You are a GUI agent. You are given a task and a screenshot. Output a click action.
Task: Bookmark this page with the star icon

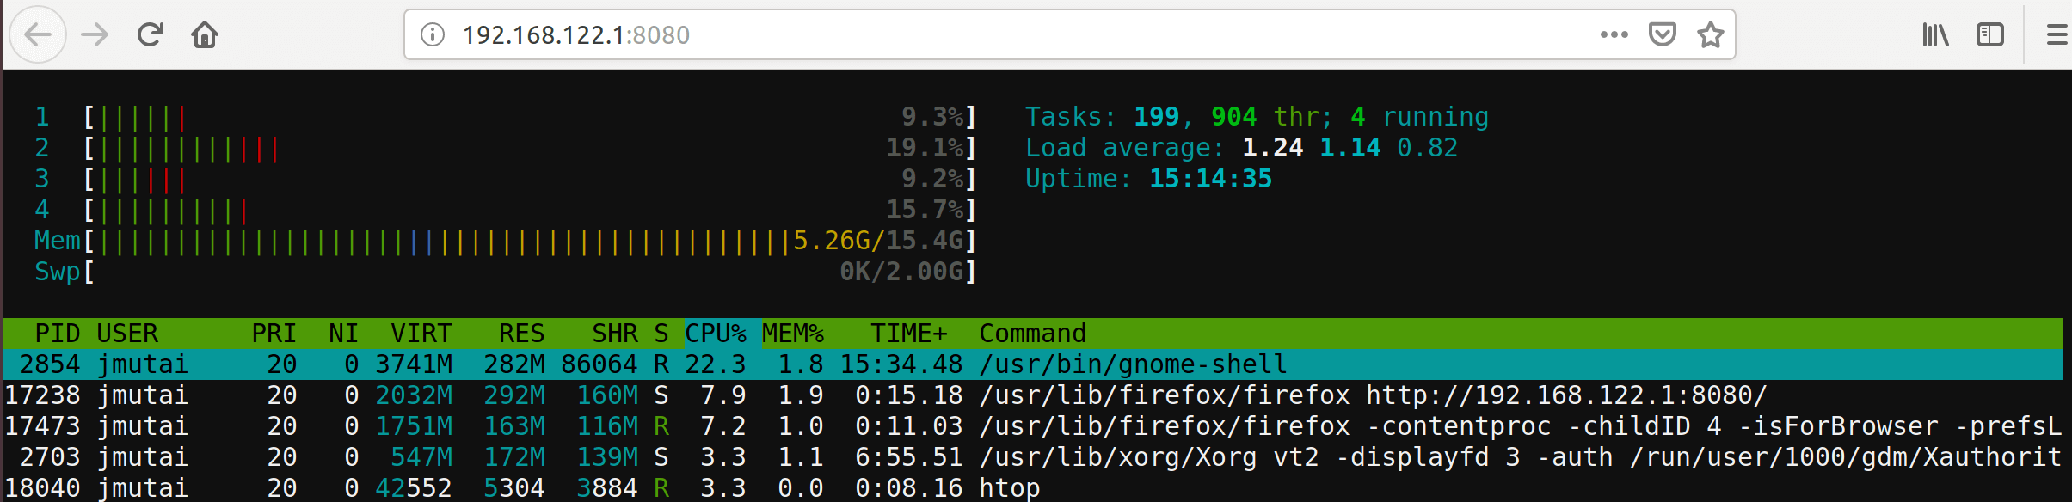[x=1711, y=34]
